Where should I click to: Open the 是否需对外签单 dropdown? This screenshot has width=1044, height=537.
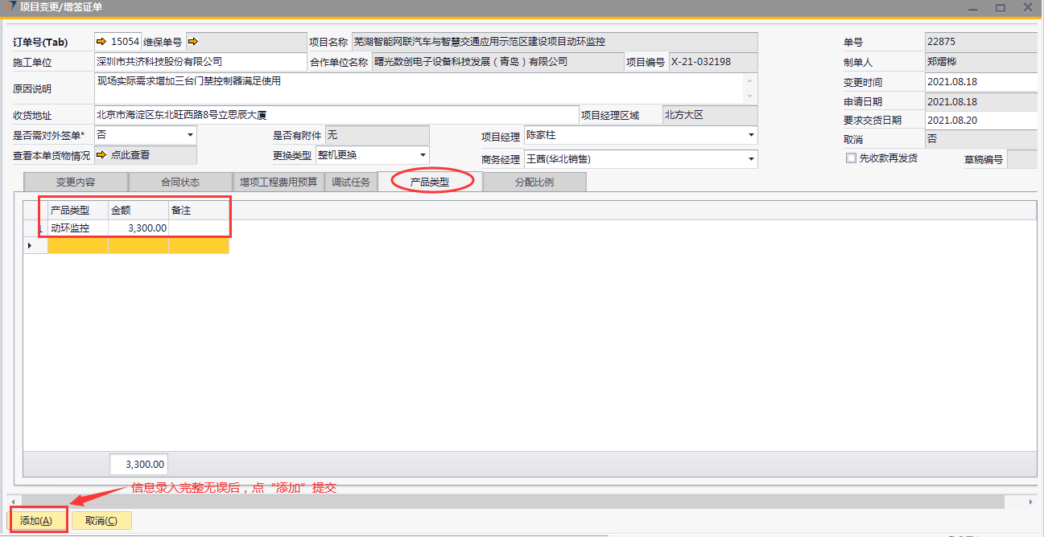pos(190,135)
